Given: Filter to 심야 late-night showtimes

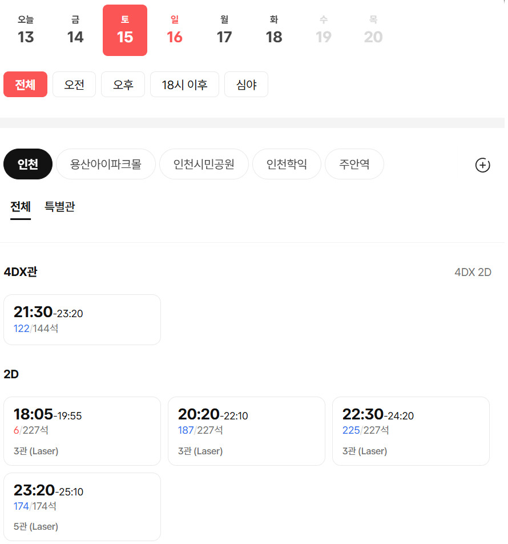Looking at the screenshot, I should pos(246,85).
